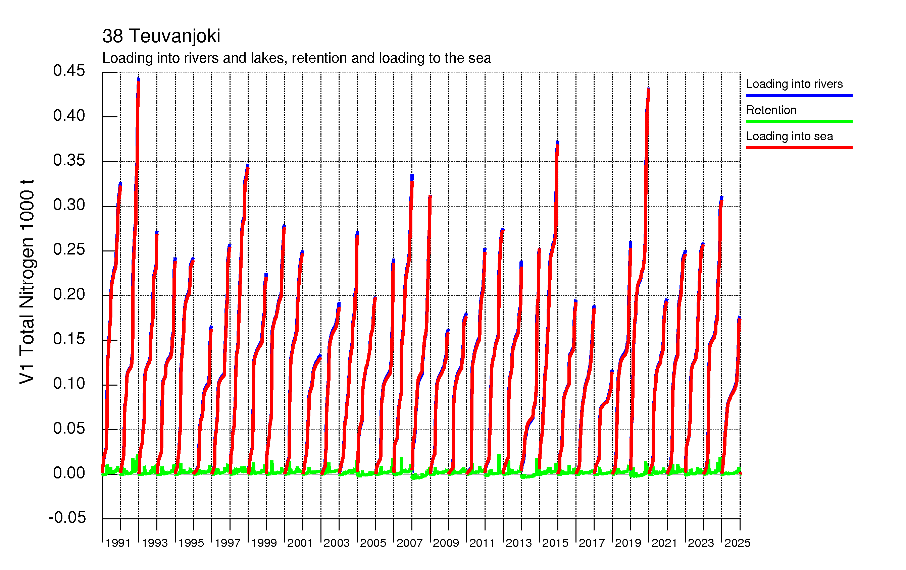The width and height of the screenshot is (906, 570).
Task: Click the 38 Teuvanjoki chart title
Action: [x=161, y=36]
